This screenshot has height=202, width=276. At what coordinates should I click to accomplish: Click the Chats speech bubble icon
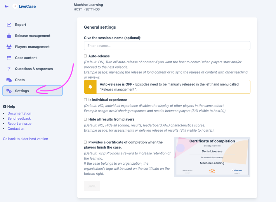tap(9, 80)
